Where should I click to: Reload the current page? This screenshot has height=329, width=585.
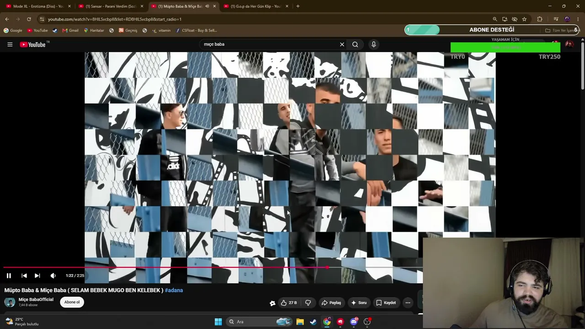[29, 19]
